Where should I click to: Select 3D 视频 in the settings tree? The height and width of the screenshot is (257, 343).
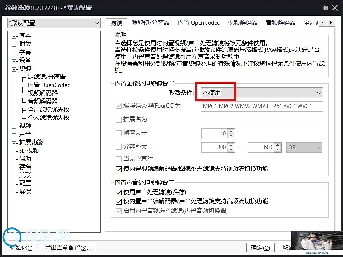pos(29,150)
